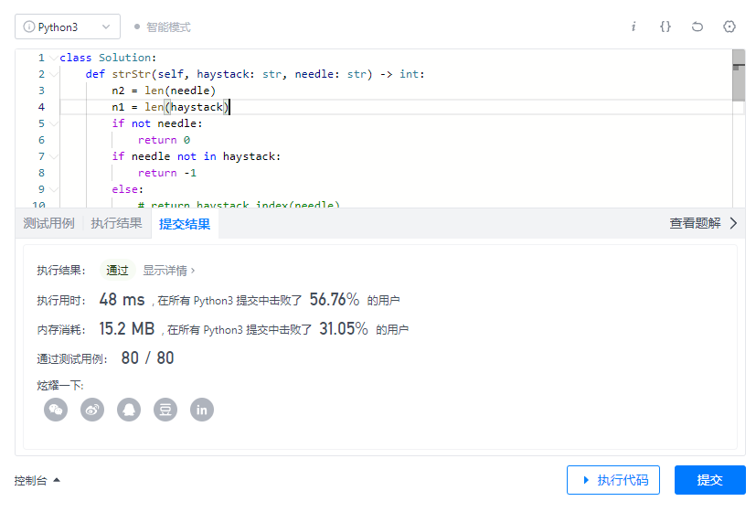Click the curly braces format code icon
The width and height of the screenshot is (756, 512).
click(x=665, y=27)
